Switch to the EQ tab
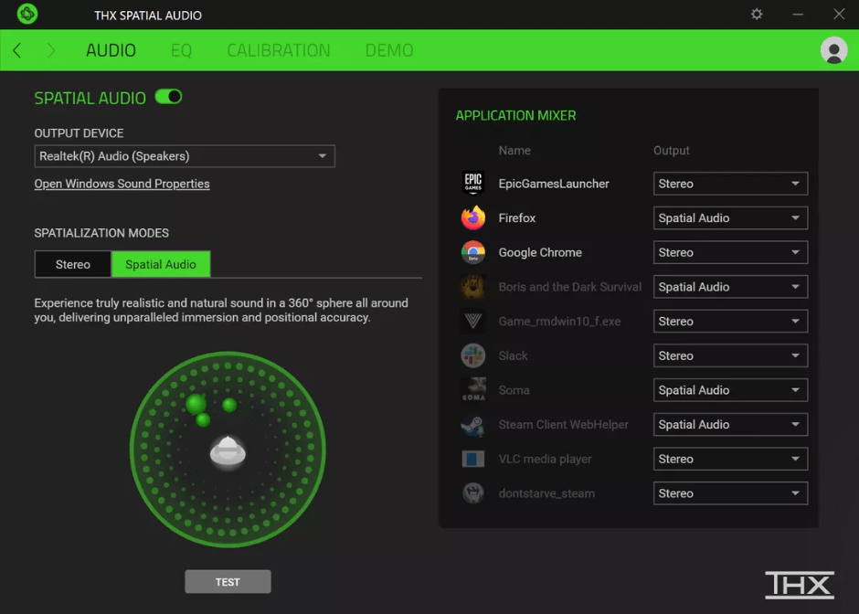859x614 pixels. tap(181, 50)
